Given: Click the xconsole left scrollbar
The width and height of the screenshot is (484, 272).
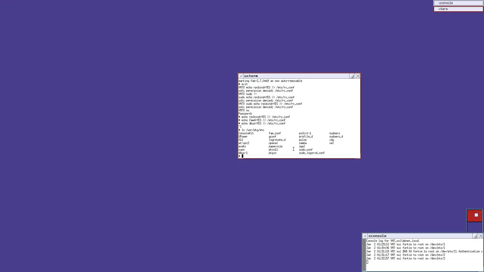Looking at the screenshot, I should (x=364, y=254).
